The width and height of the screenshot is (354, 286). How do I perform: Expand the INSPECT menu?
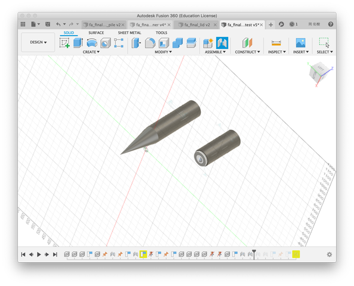[x=277, y=52]
